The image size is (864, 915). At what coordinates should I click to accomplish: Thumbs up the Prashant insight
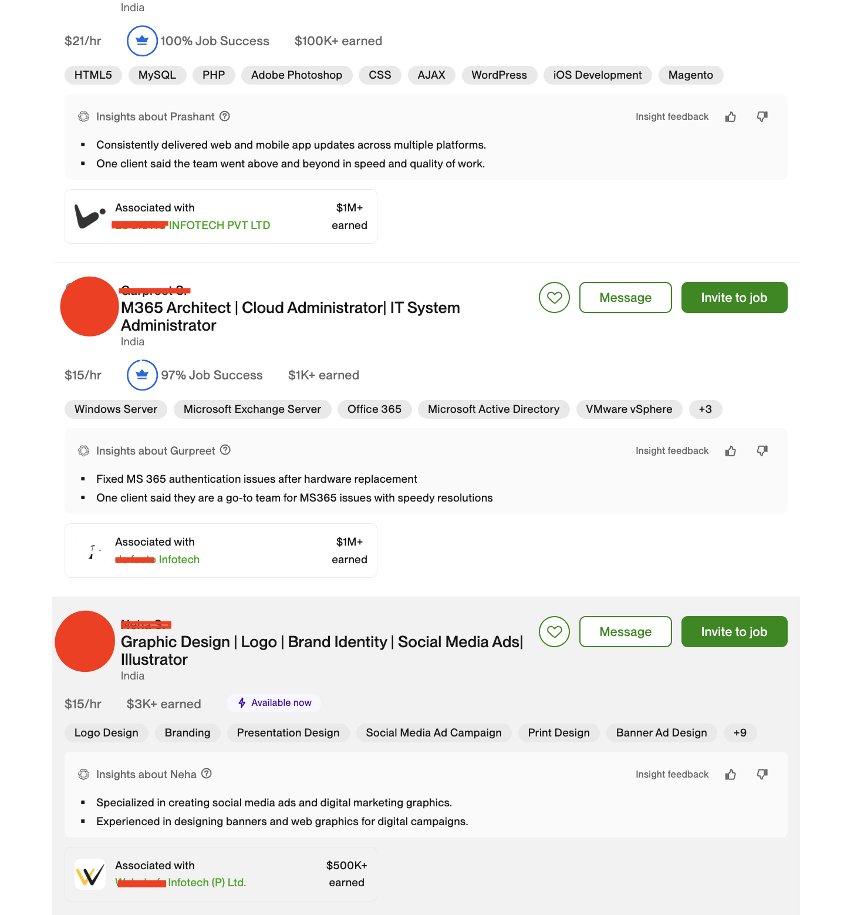point(730,117)
